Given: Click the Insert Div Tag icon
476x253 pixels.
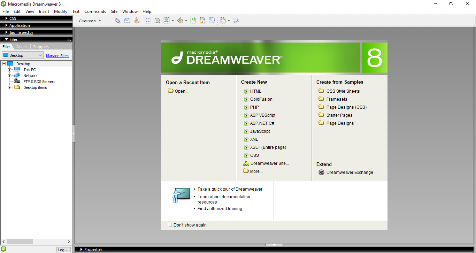Looking at the screenshot, I should 157,21.
